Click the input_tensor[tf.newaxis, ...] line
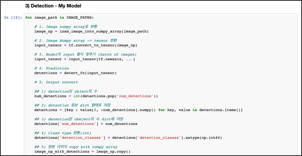The width and height of the screenshot is (302, 156). tap(85, 59)
